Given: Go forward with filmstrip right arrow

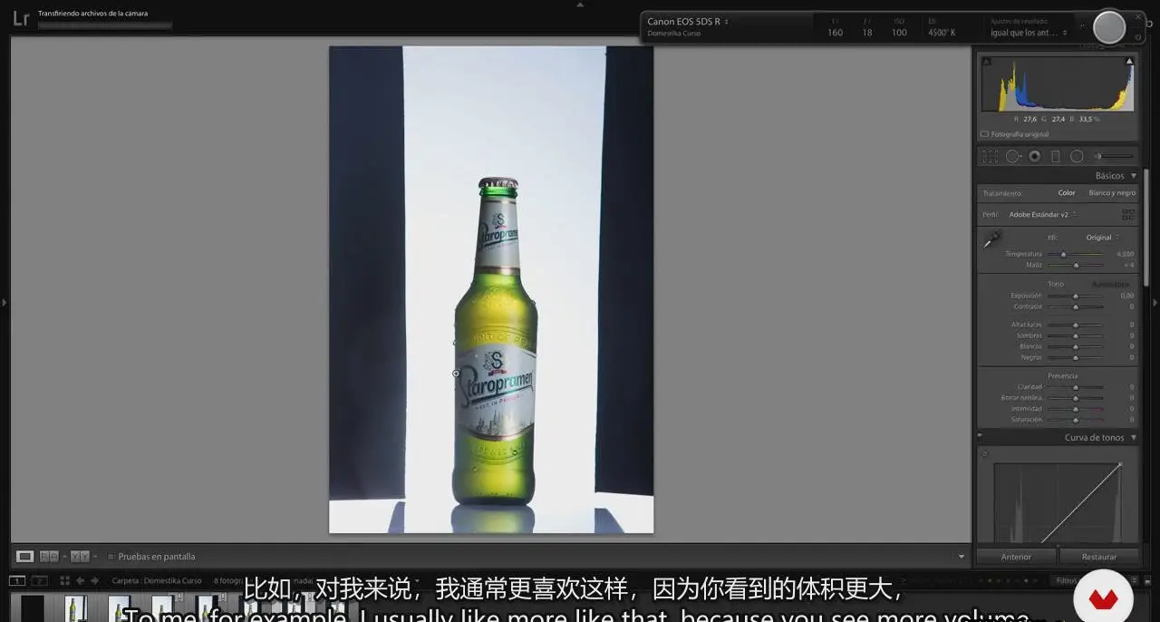Looking at the screenshot, I should coord(94,580).
